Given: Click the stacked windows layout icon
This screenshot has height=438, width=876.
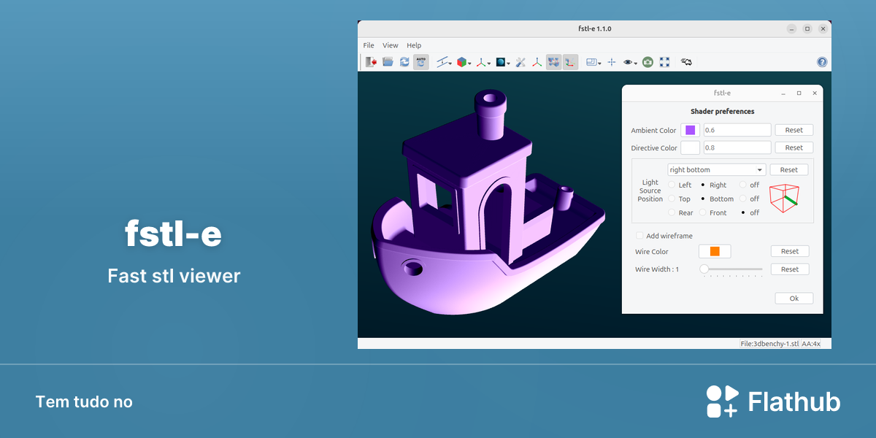Looking at the screenshot, I should point(591,62).
